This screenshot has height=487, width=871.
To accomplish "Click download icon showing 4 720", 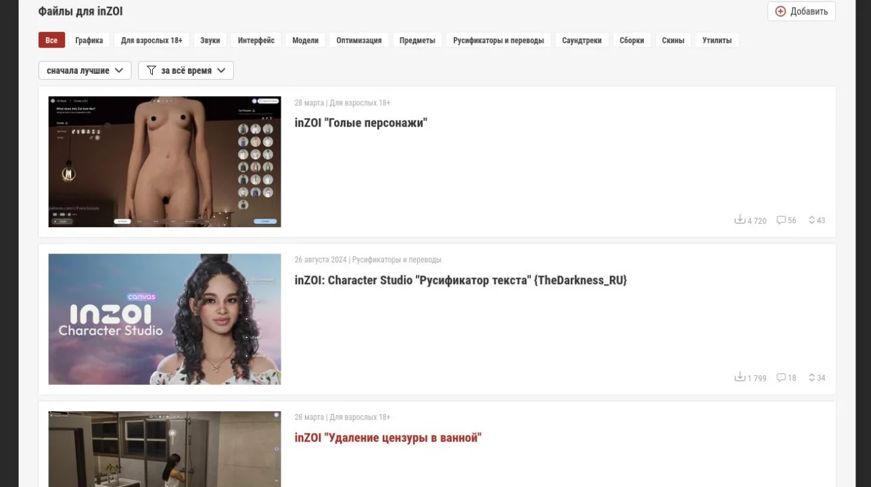I will (x=740, y=219).
